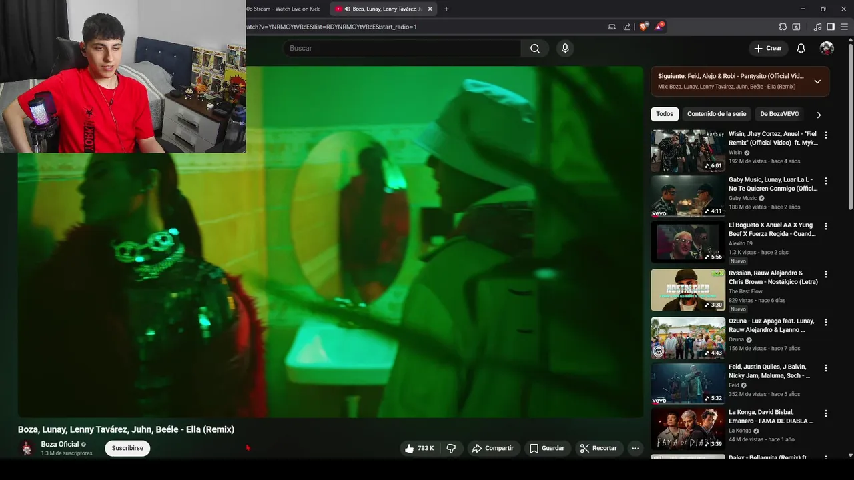Open more actions menu below video
854x480 pixels.
635,448
